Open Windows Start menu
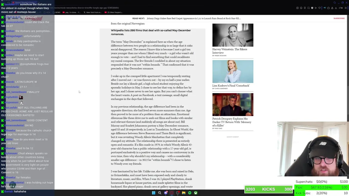This screenshot has width=349, height=196. click(154, 193)
